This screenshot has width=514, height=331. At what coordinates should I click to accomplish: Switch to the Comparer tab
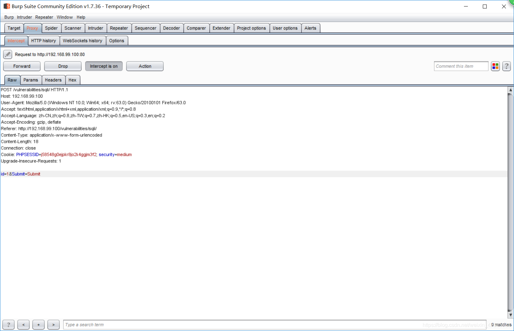coord(196,28)
